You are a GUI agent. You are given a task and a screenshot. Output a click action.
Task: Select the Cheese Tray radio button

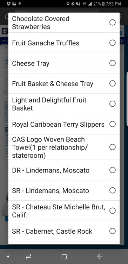tap(113, 63)
